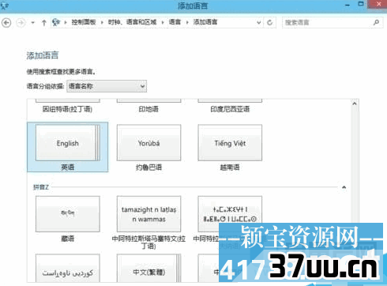Image resolution: width=387 pixels, height=286 pixels.
Task: Click scroll up arrow of language list
Action: 355,103
